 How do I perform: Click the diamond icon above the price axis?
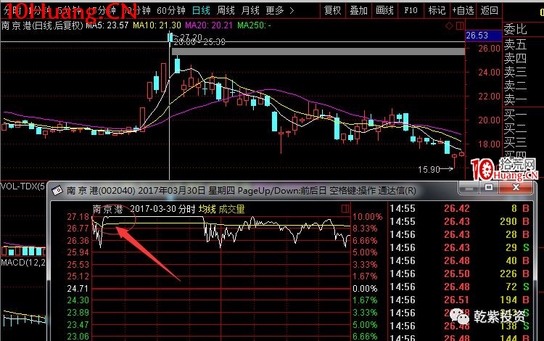pyautogui.click(x=449, y=25)
